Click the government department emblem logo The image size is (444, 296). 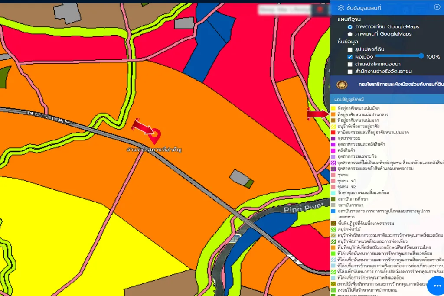342,85
